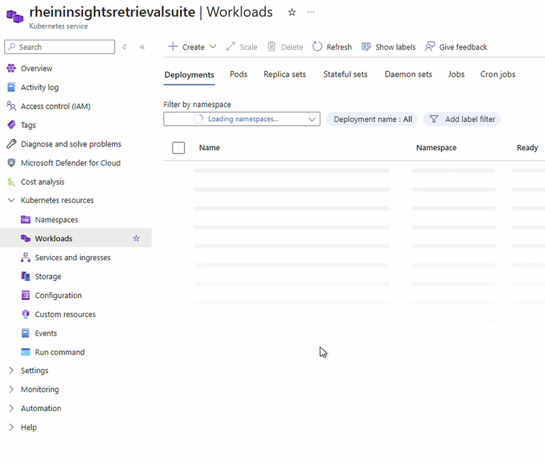Open the Stateful sets tab

(x=345, y=74)
